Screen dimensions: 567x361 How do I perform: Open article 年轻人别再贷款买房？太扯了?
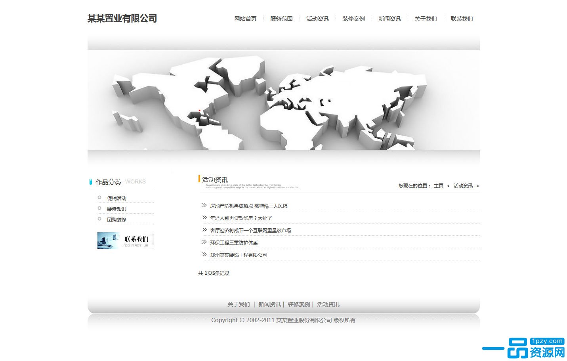click(x=241, y=218)
